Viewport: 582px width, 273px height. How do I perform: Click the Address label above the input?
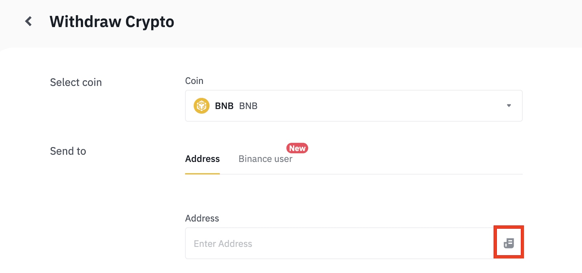point(202,218)
